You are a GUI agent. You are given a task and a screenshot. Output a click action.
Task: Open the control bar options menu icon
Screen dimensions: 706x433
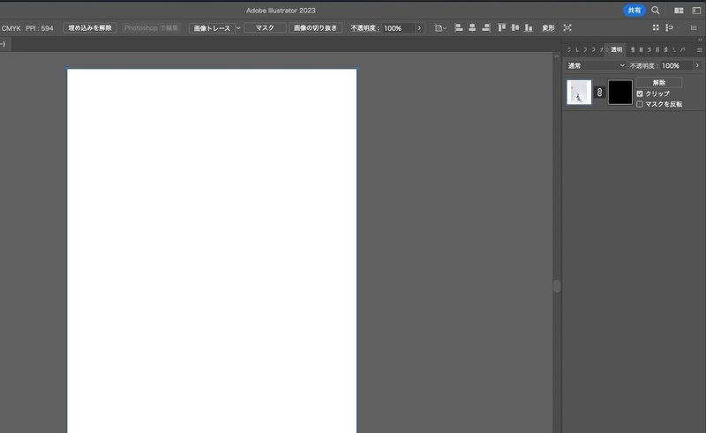tap(694, 28)
